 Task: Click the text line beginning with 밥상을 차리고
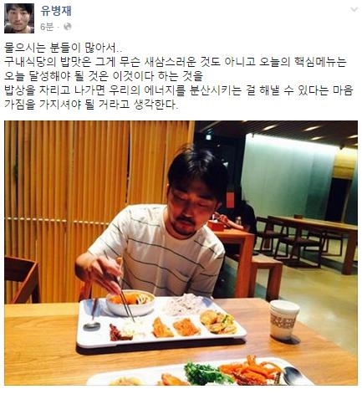pos(179,90)
